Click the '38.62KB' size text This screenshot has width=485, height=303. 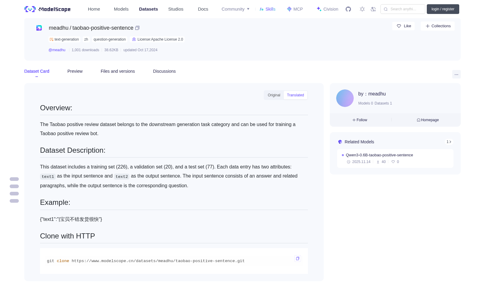click(x=111, y=50)
